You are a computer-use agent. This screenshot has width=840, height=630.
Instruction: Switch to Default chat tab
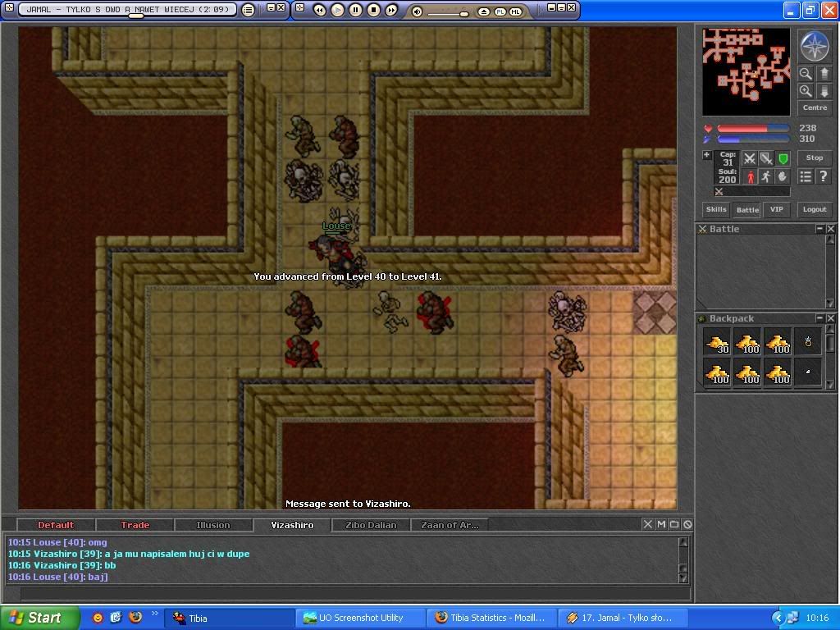point(56,525)
